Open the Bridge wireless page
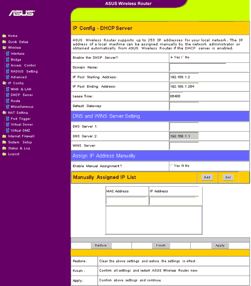 pyautogui.click(x=16, y=60)
